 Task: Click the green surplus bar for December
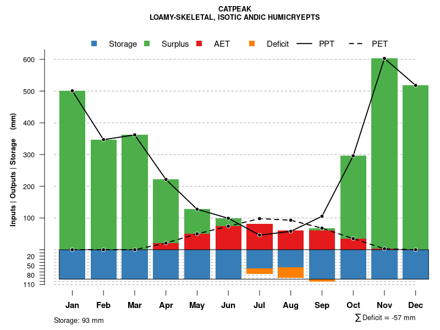coord(415,165)
